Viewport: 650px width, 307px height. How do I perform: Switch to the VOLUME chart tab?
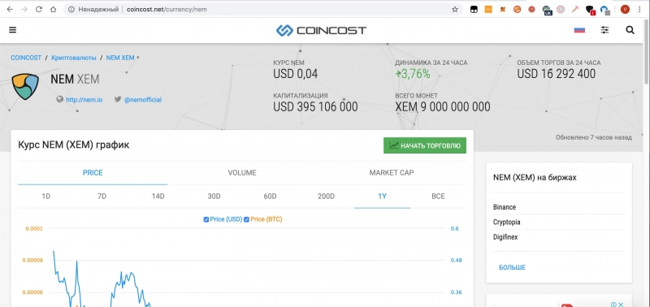point(242,173)
